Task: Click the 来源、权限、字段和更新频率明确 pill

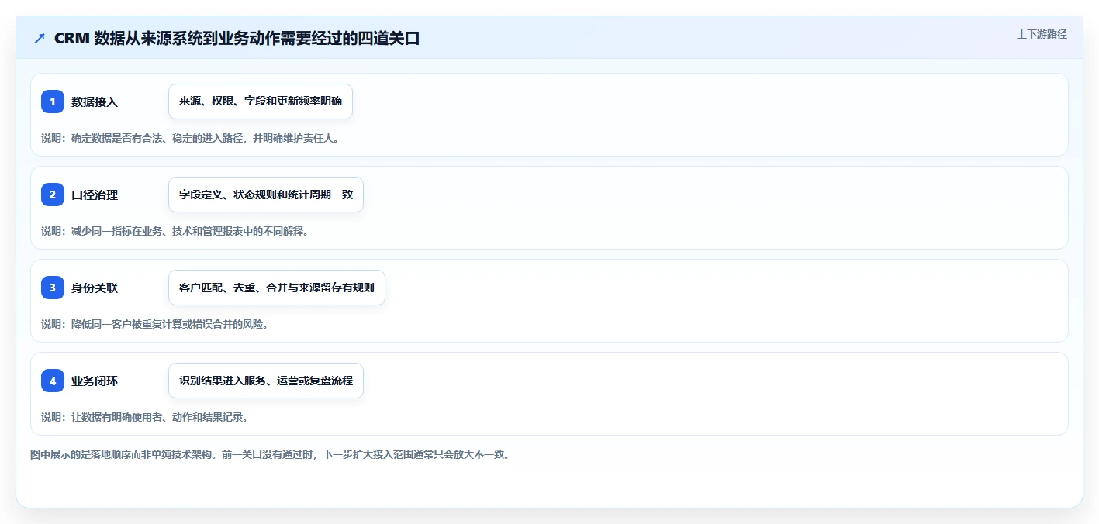Action: 261,102
